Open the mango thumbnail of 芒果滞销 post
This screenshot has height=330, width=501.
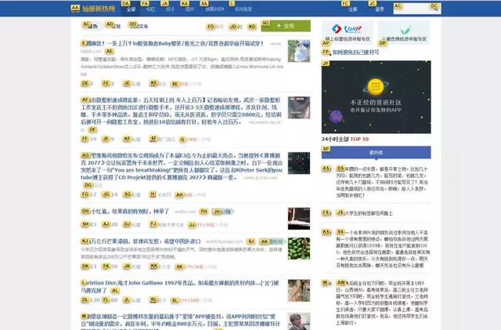(299, 248)
